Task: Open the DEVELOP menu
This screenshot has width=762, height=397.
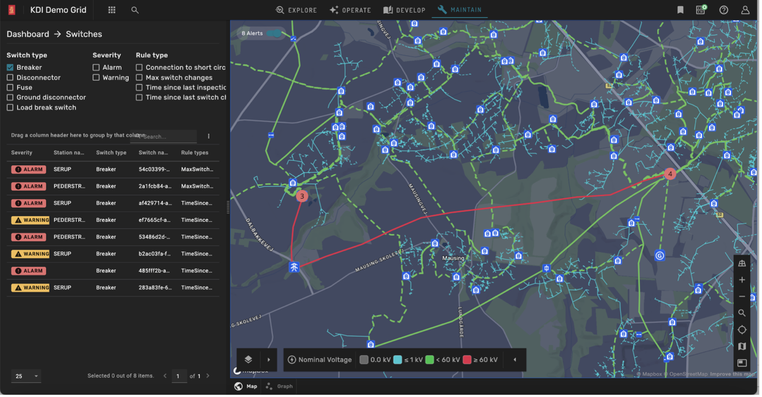Action: pyautogui.click(x=405, y=10)
